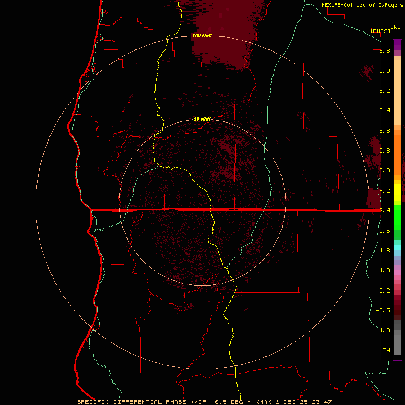Click the 7.4 color scale value
The width and height of the screenshot is (405, 405).
pyautogui.click(x=385, y=111)
